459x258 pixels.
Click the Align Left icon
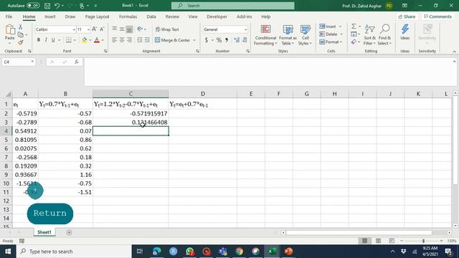(x=115, y=40)
